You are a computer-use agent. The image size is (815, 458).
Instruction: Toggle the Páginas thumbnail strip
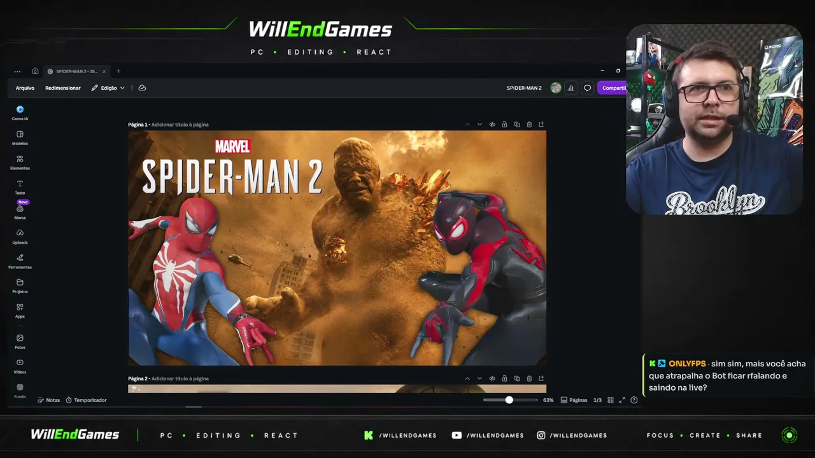pos(574,400)
